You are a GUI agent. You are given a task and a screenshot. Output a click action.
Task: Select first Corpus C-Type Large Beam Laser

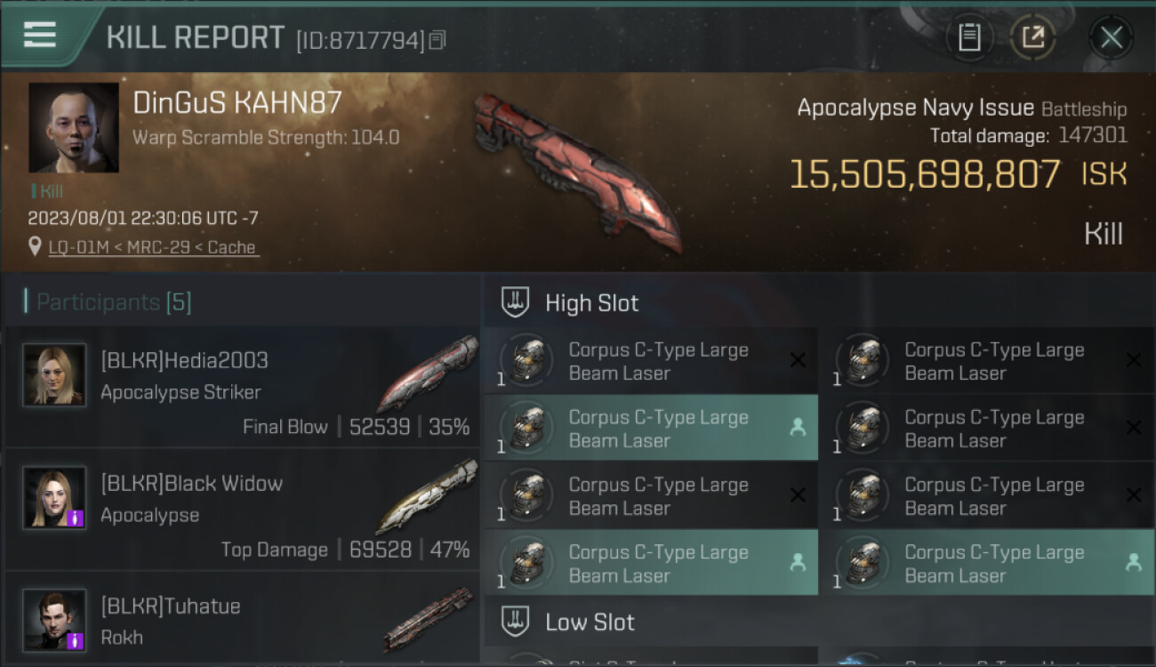coord(652,361)
